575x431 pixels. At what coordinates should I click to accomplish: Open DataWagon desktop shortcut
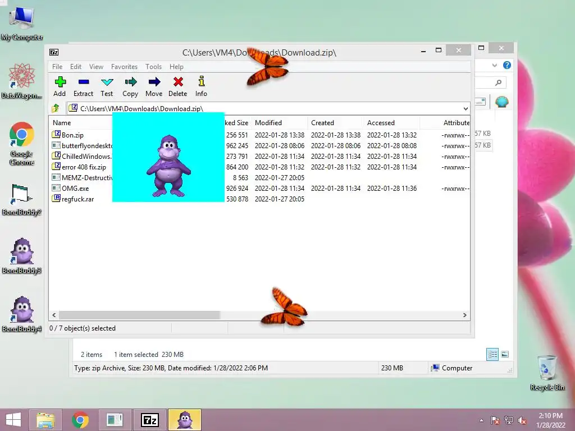[x=22, y=81]
